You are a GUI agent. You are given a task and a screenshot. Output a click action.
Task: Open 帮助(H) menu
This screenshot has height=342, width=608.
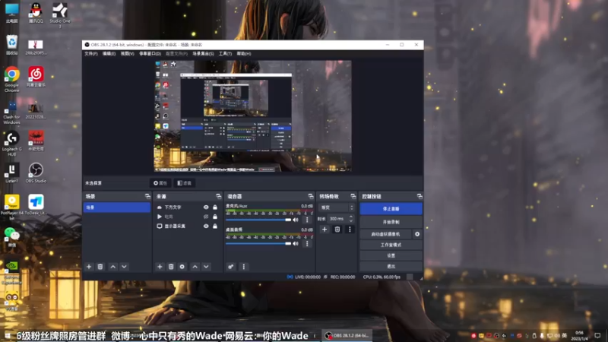(244, 53)
